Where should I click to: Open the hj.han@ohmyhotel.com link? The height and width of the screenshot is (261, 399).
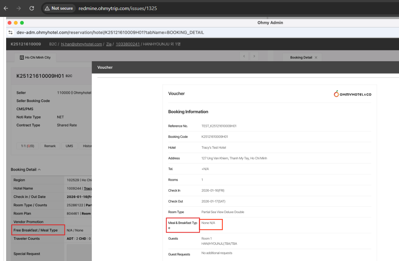81,44
